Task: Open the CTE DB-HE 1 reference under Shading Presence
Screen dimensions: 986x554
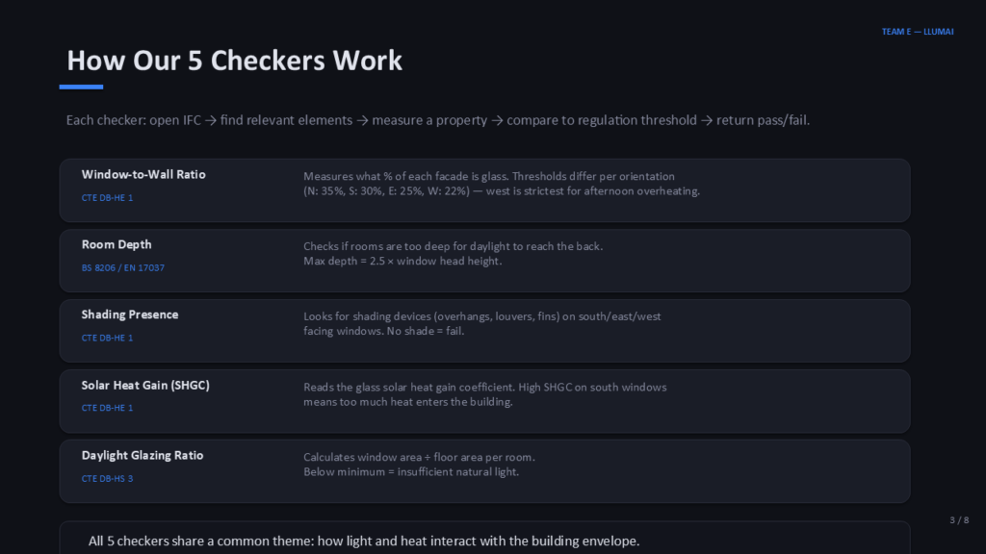Action: point(107,338)
